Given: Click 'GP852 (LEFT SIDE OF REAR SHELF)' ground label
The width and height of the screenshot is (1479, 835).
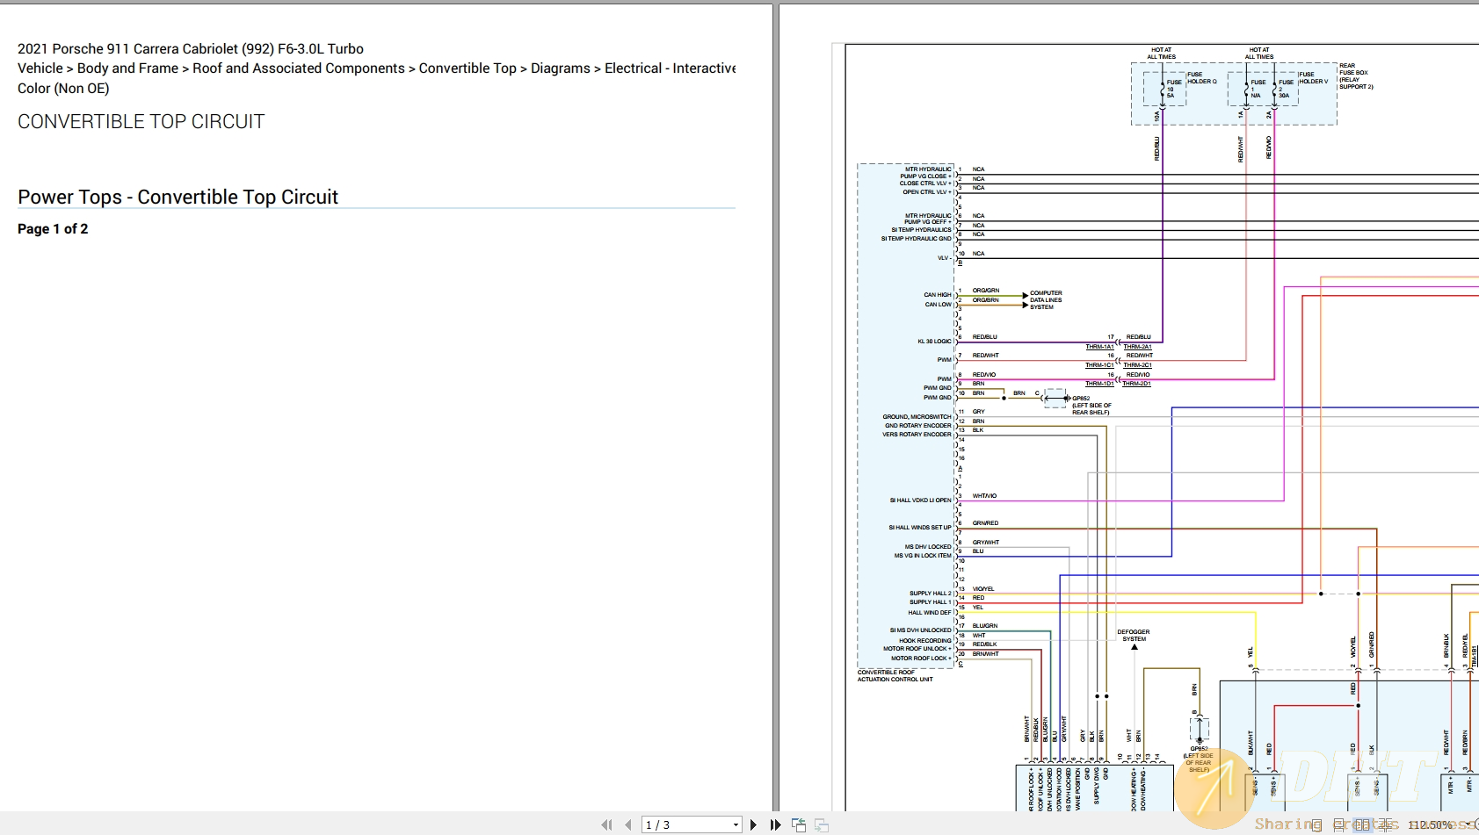Looking at the screenshot, I should point(1091,406).
